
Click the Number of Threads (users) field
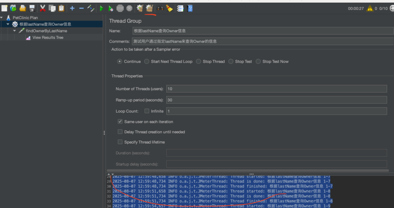pos(276,89)
